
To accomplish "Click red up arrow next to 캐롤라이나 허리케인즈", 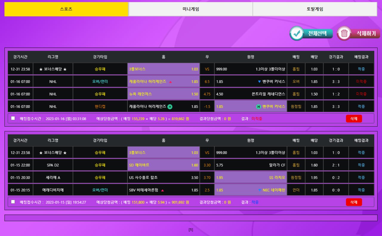I will coord(170,82).
